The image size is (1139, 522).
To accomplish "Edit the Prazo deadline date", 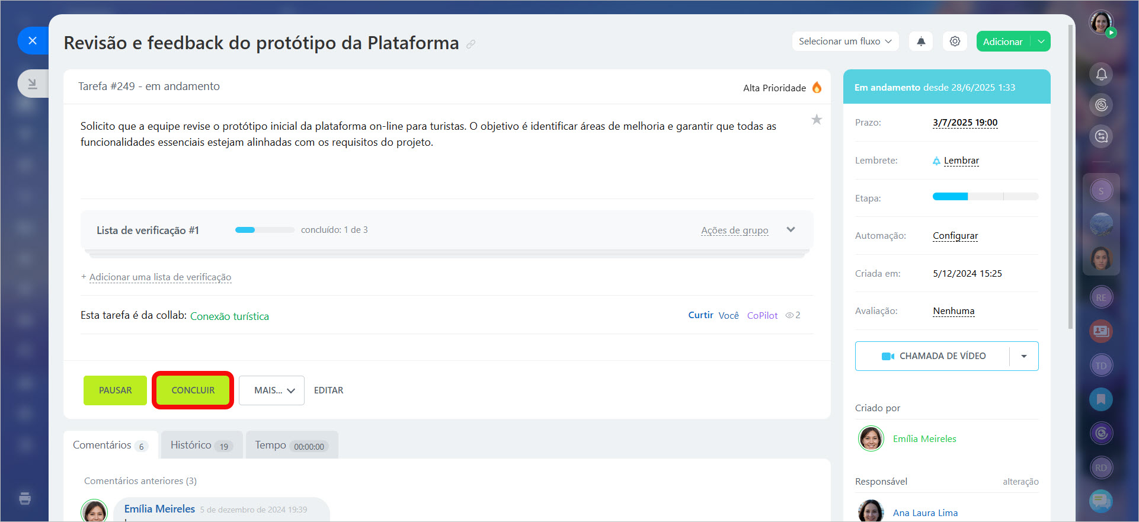I will click(x=965, y=123).
